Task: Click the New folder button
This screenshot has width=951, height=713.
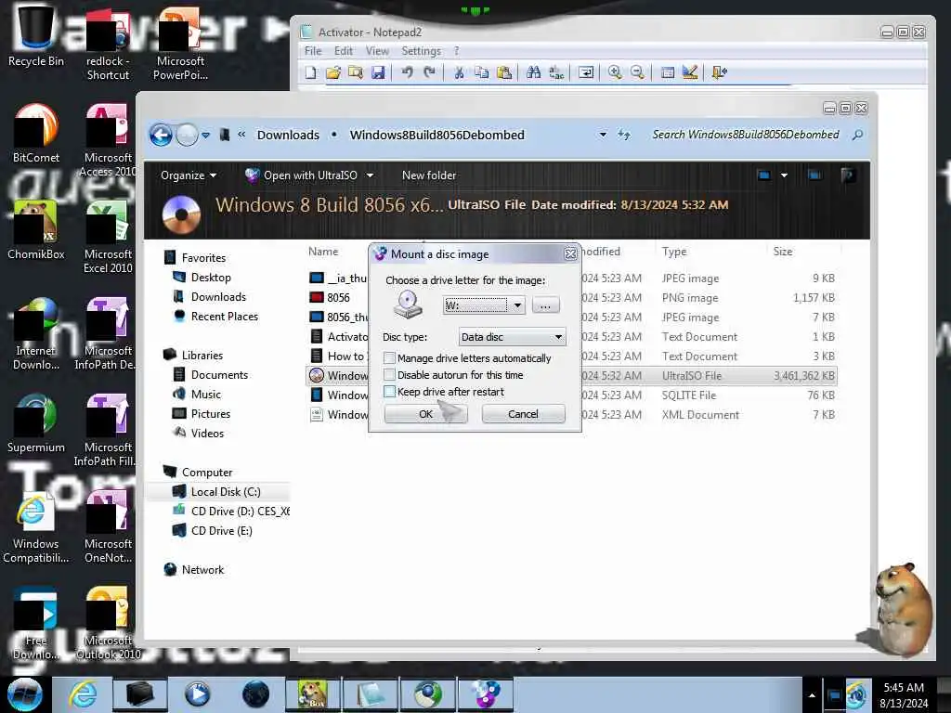Action: pos(429,175)
